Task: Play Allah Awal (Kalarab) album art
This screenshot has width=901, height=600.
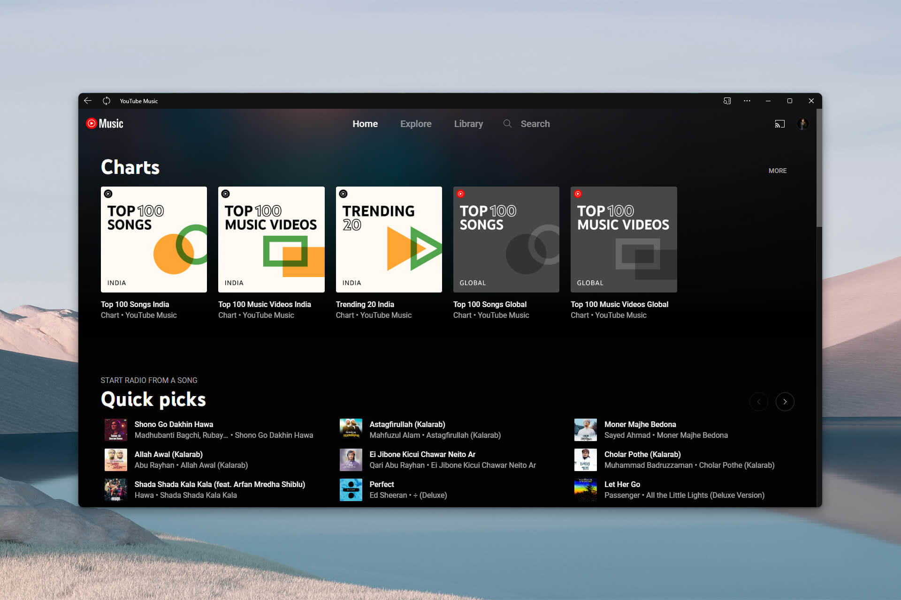Action: 116,460
